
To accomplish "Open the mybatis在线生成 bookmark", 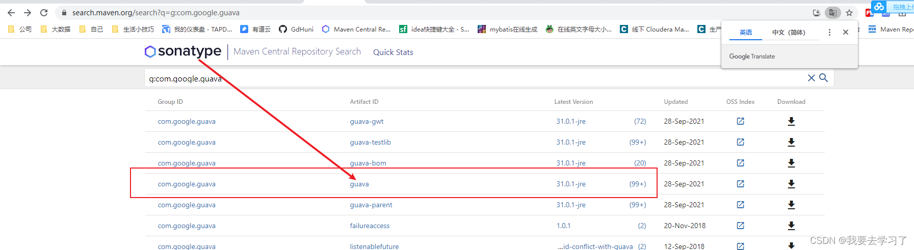I will [507, 29].
